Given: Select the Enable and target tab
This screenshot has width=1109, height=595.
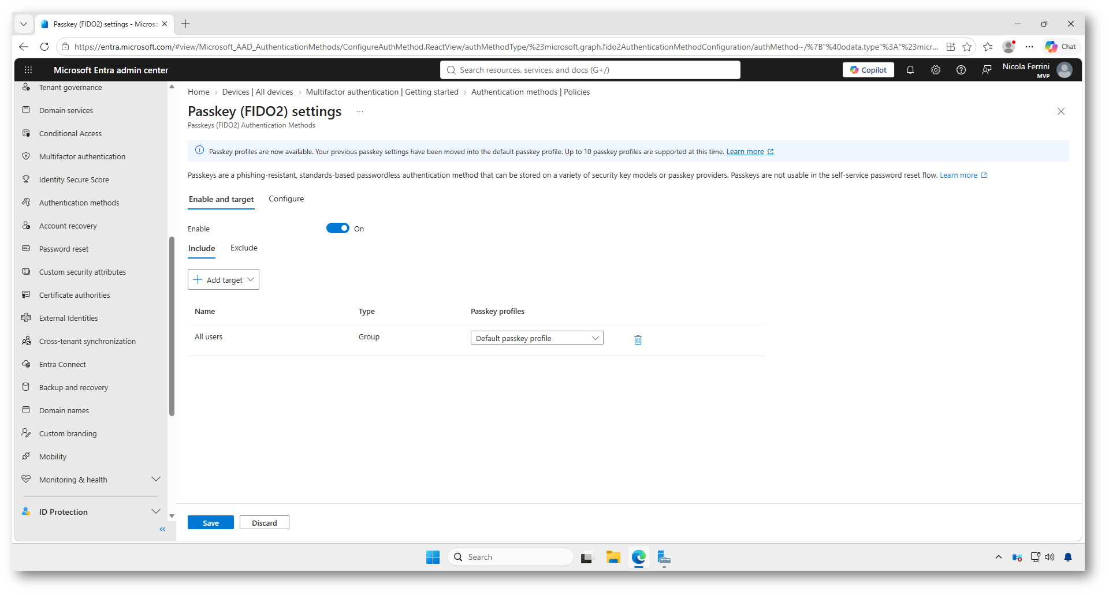Looking at the screenshot, I should (x=221, y=200).
